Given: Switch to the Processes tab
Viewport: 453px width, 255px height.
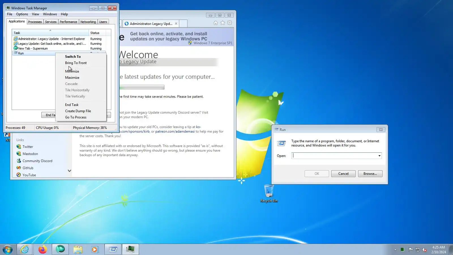Looking at the screenshot, I should tap(35, 22).
